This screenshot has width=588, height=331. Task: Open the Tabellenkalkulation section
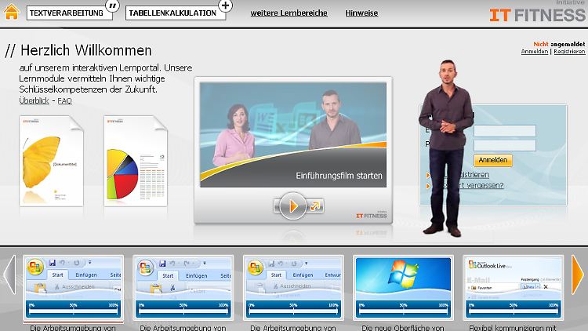172,13
